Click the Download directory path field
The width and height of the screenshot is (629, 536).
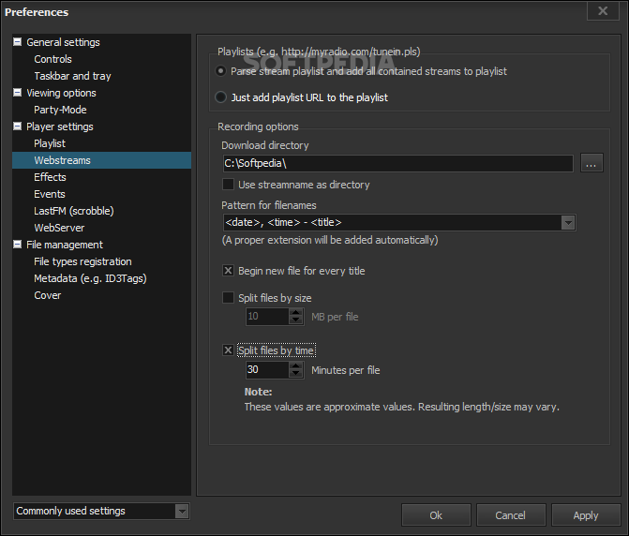pyautogui.click(x=398, y=163)
